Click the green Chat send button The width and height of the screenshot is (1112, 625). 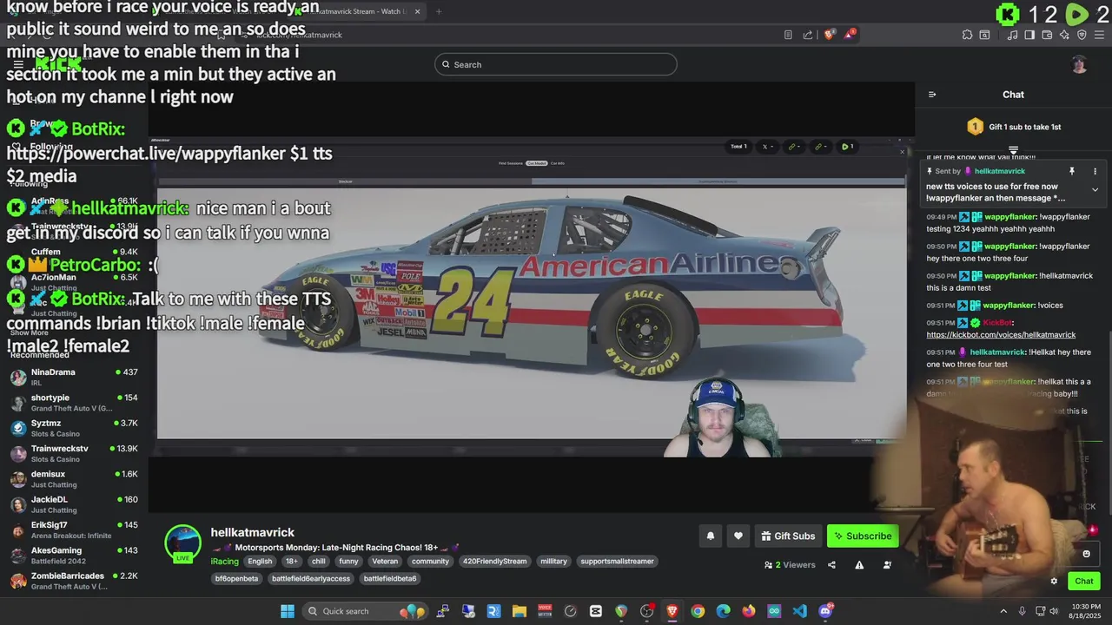1084,581
